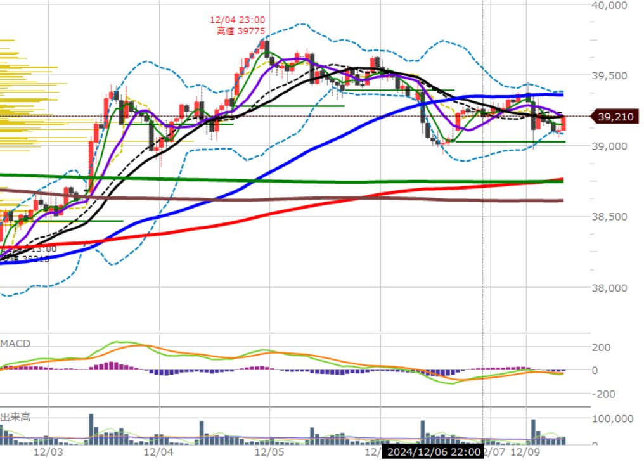Click the 12/04 date axis label
This screenshot has width=644, height=469.
click(x=158, y=452)
